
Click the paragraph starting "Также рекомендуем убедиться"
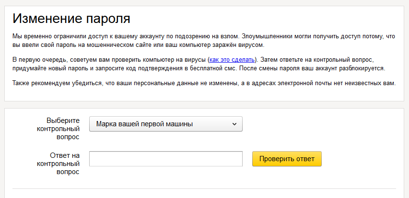(x=144, y=84)
